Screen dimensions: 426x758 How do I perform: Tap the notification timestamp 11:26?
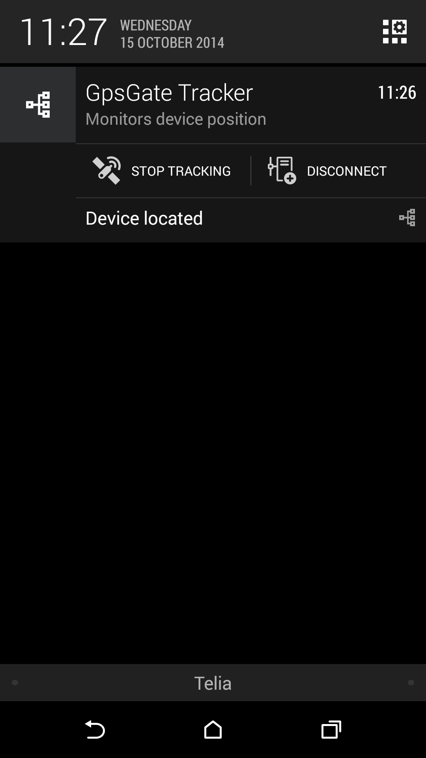click(397, 92)
